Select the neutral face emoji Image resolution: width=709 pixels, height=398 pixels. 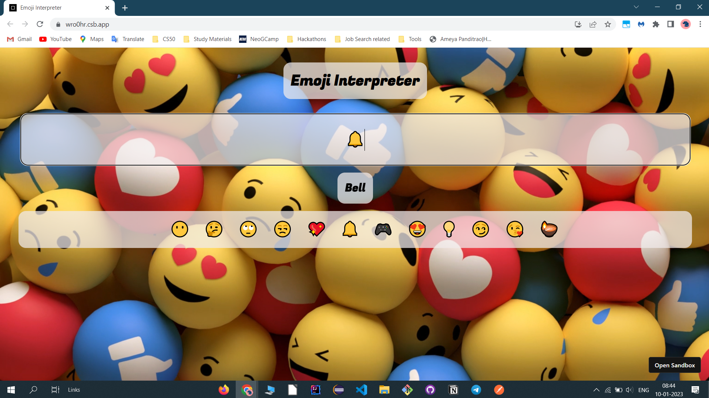pyautogui.click(x=180, y=229)
